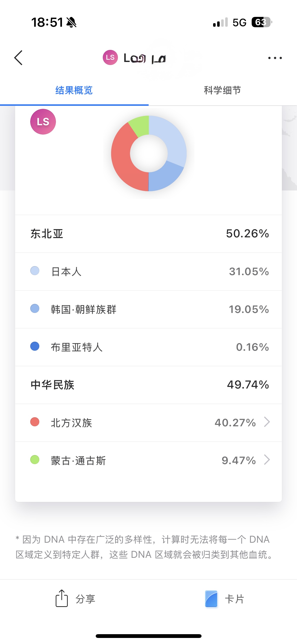This screenshot has width=297, height=644.
Task: Tap the small LS avatar in header
Action: pos(110,57)
